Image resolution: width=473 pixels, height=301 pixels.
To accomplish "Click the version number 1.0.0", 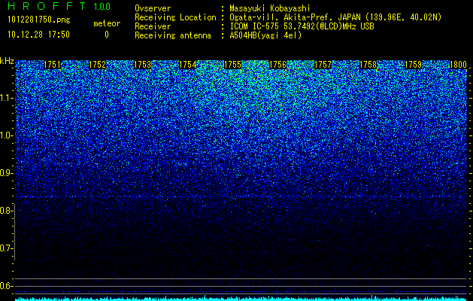I will [x=102, y=6].
